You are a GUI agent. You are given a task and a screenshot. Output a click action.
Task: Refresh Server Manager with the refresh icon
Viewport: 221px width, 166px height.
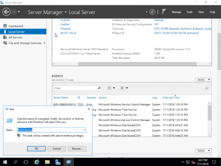152,12
